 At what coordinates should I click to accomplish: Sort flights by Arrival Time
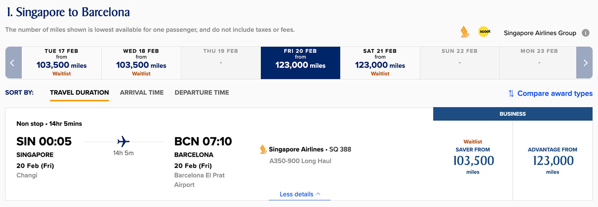click(142, 93)
